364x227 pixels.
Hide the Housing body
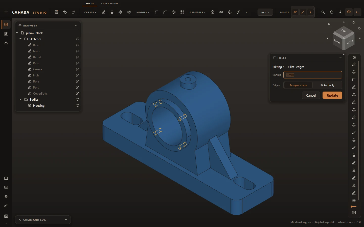(x=78, y=105)
